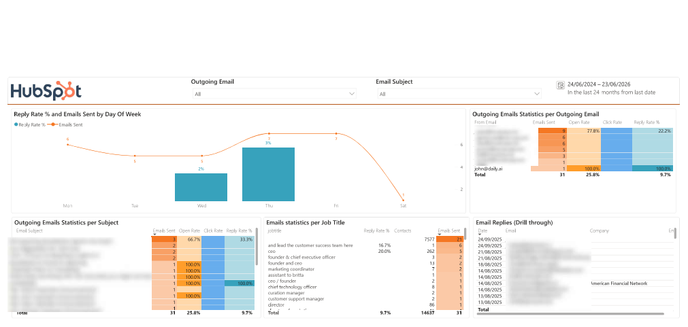Click the Emails Sent legend entry in chart
The height and width of the screenshot is (327, 688).
[x=66, y=124]
